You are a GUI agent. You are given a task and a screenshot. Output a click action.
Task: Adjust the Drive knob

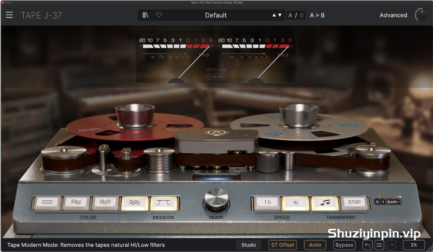tap(216, 199)
